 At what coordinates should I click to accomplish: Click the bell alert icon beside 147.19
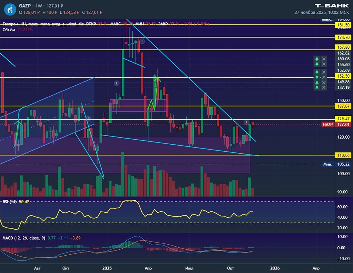317,87
